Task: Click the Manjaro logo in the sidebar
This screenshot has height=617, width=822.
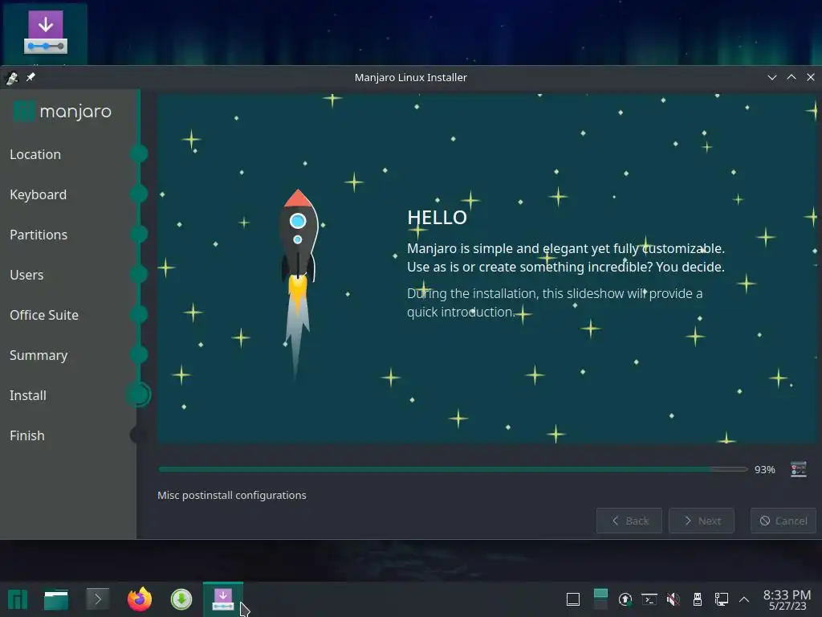Action: click(x=62, y=111)
